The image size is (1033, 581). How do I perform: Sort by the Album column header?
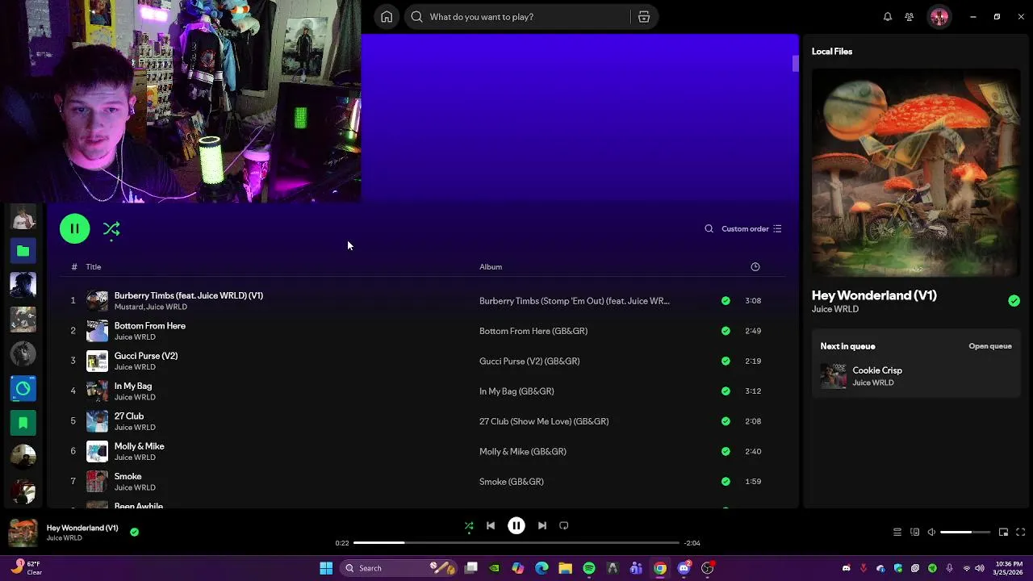pos(491,267)
